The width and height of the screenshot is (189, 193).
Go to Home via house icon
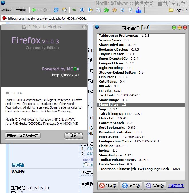point(64,10)
